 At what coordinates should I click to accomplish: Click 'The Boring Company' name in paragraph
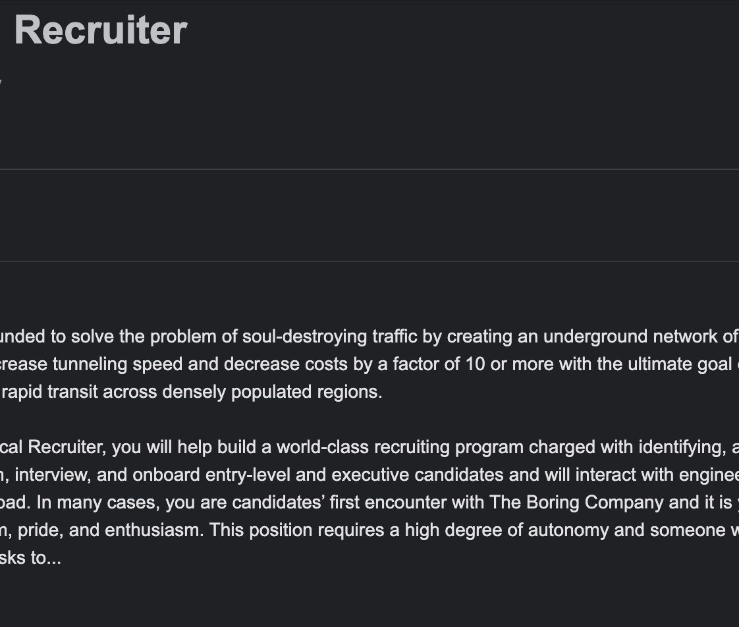[x=576, y=503]
